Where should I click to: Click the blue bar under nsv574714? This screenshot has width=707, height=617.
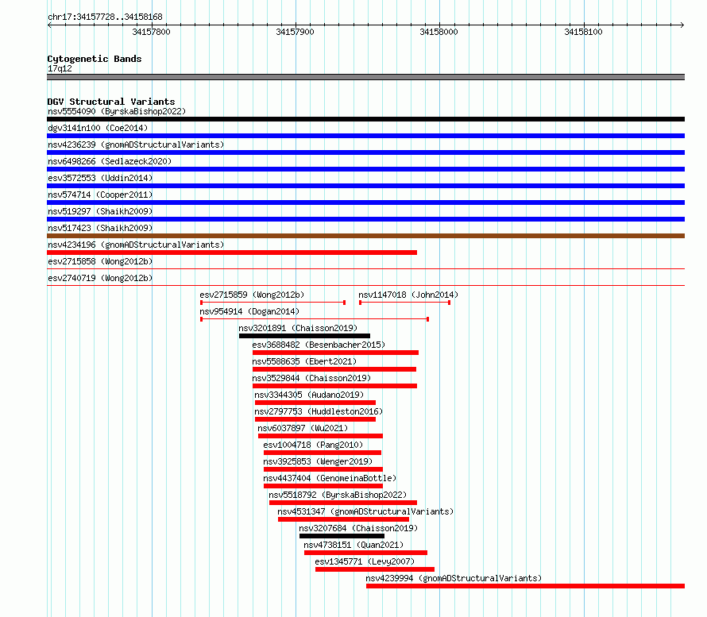(365, 202)
